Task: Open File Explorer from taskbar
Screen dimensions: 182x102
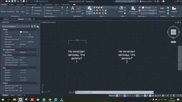Action: [15, 99]
